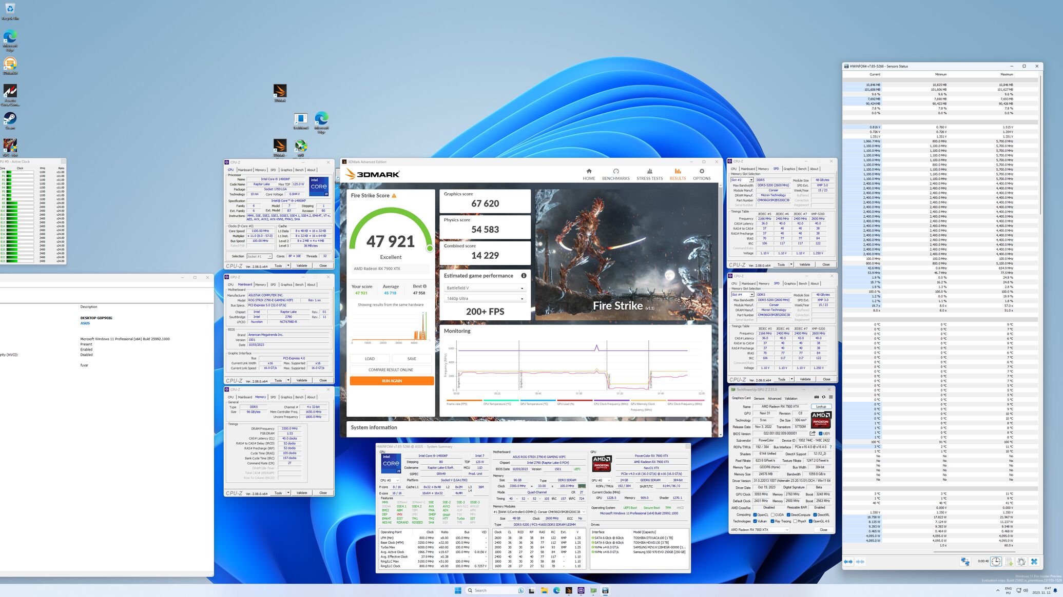
Task: Open the Validation tab in GPU-Z
Action: pyautogui.click(x=791, y=398)
